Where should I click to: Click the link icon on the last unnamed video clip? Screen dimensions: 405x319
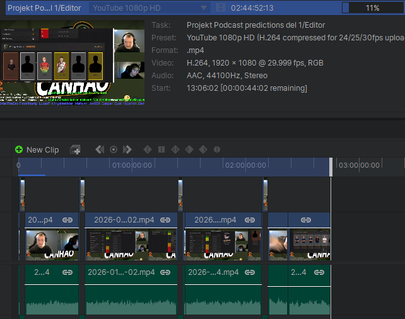[306, 220]
